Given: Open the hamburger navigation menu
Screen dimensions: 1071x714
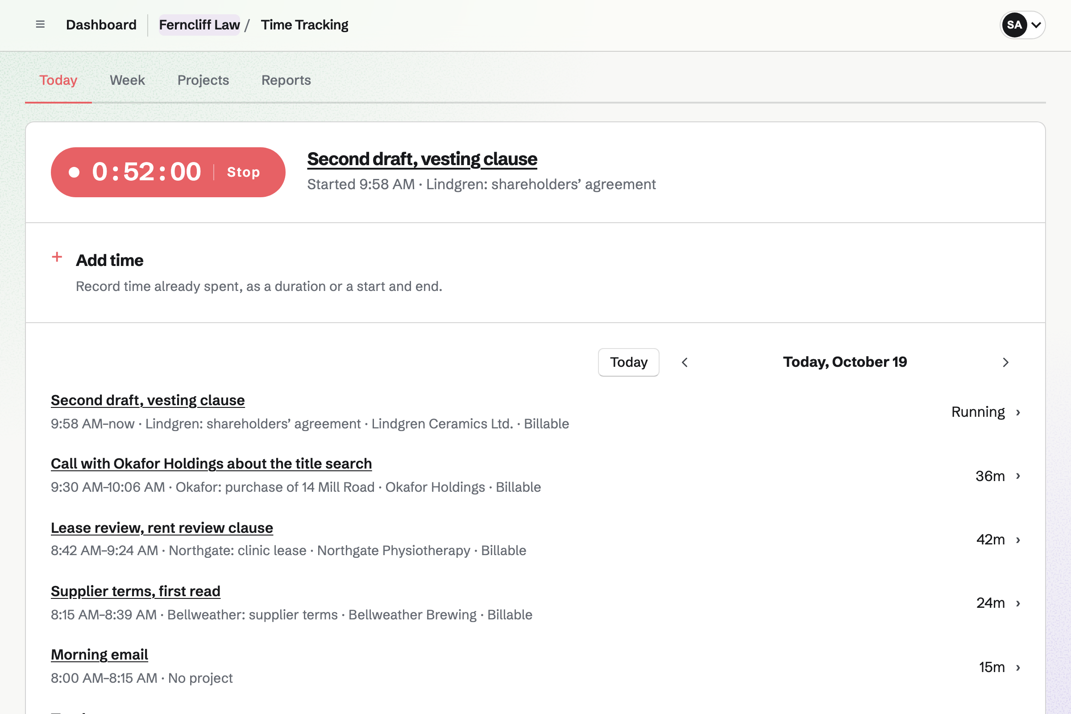Looking at the screenshot, I should pos(40,25).
